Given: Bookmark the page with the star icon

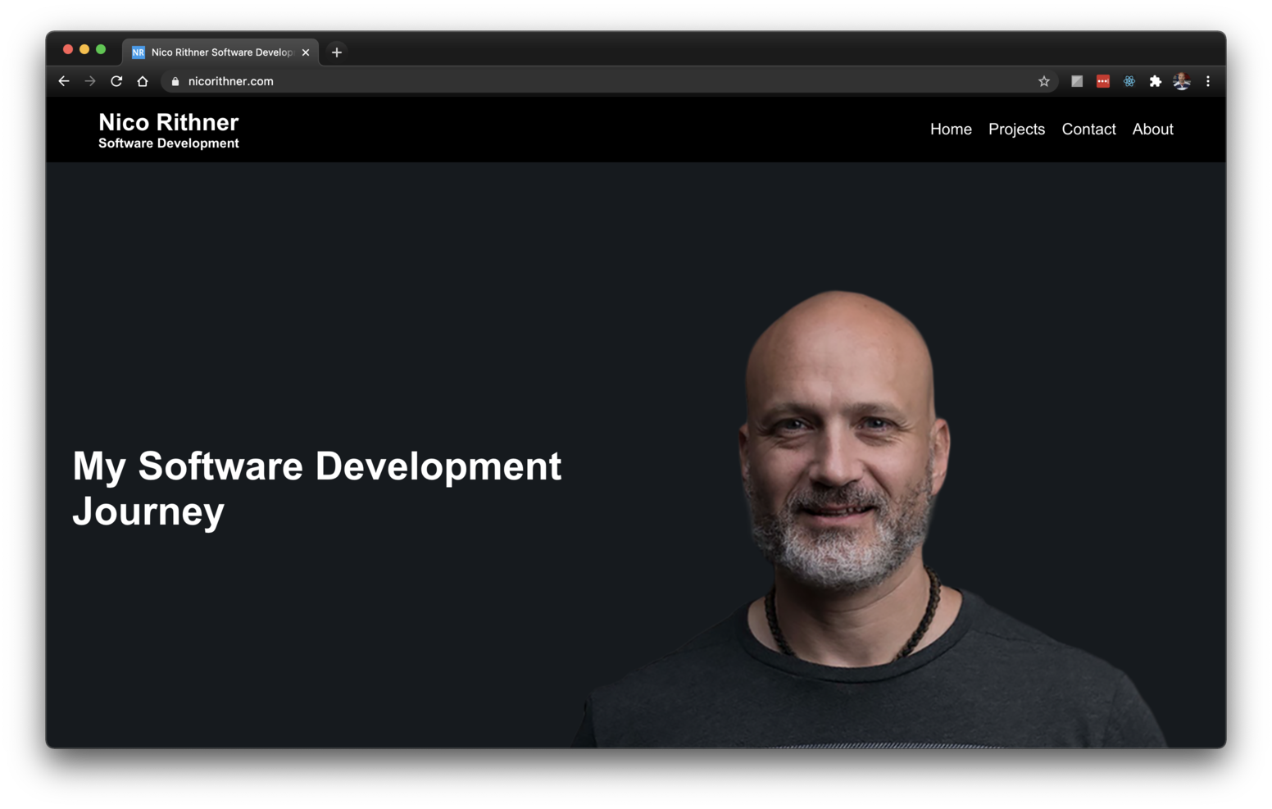Looking at the screenshot, I should [x=1044, y=80].
